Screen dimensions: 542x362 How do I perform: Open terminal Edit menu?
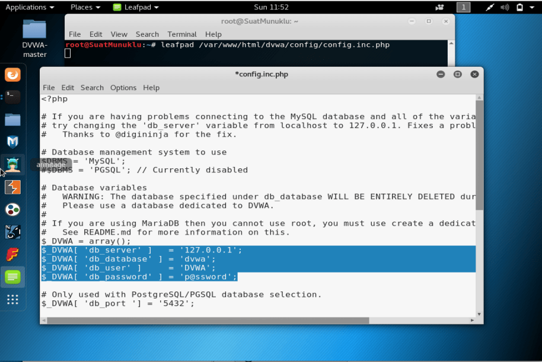[x=95, y=34]
